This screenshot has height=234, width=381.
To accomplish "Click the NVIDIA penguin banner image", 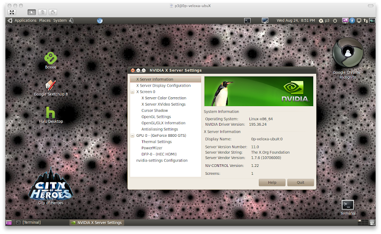I will (x=259, y=91).
